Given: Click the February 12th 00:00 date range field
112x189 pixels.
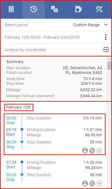Looking at the screenshot, I should [x=42, y=37].
